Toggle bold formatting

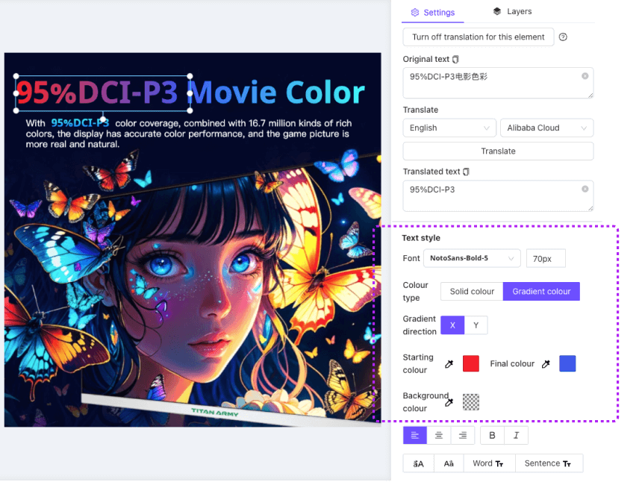click(x=492, y=435)
